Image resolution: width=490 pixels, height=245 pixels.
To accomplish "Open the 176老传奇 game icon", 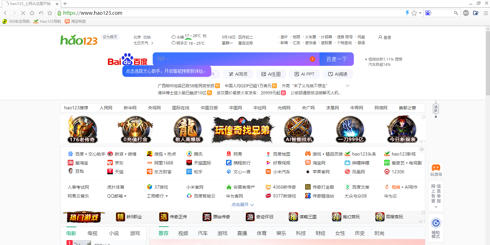I will 82,129.
